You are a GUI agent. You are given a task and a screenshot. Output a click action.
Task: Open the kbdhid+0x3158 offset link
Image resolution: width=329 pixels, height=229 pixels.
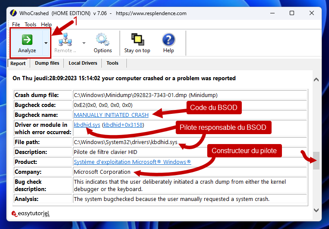point(123,125)
